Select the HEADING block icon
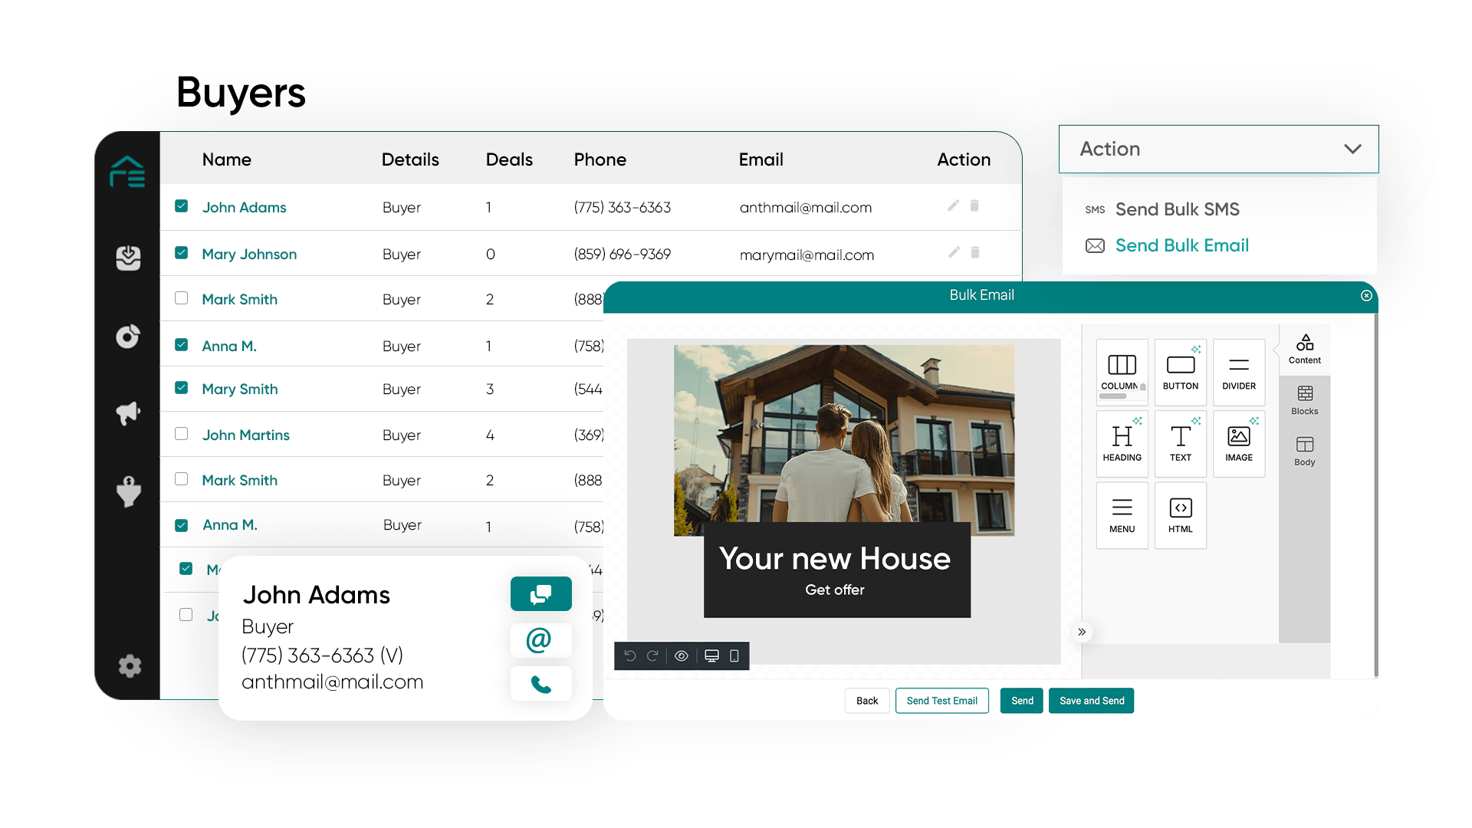1472x828 pixels. click(x=1120, y=439)
